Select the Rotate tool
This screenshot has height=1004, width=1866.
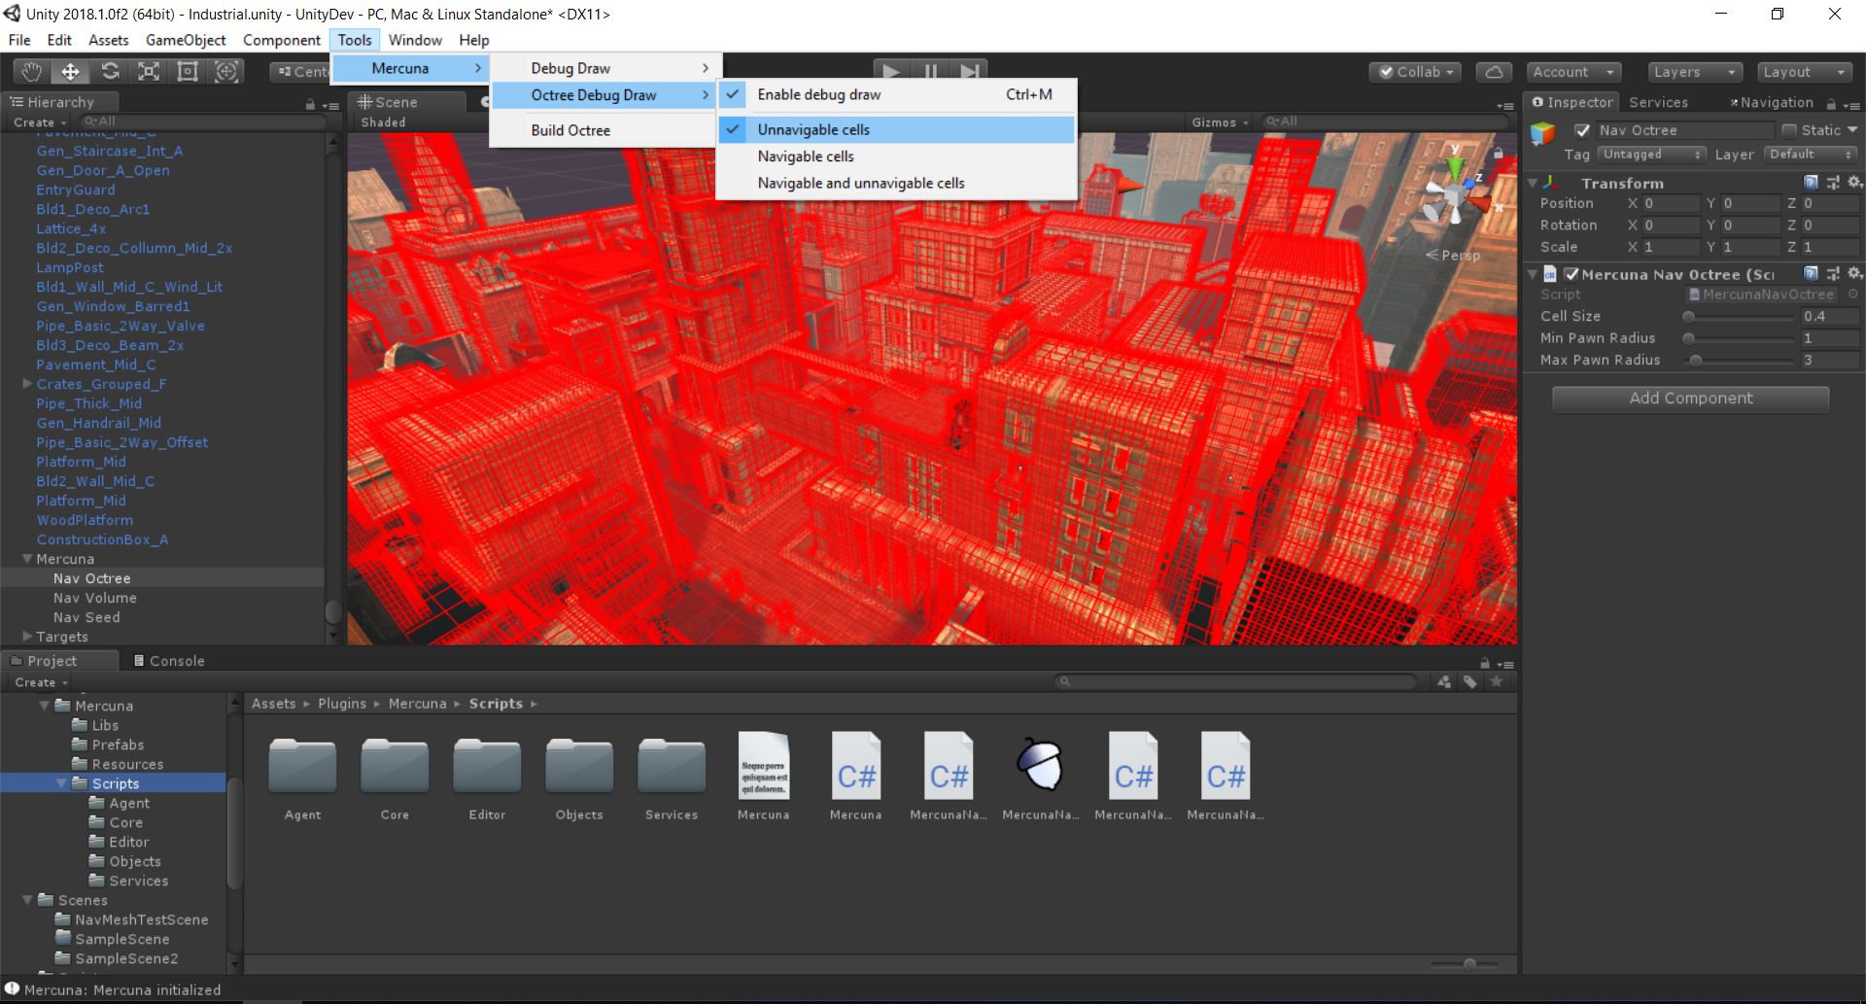pyautogui.click(x=110, y=72)
